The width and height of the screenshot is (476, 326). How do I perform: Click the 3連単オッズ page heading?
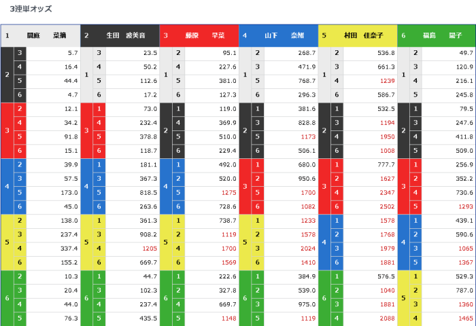point(31,10)
